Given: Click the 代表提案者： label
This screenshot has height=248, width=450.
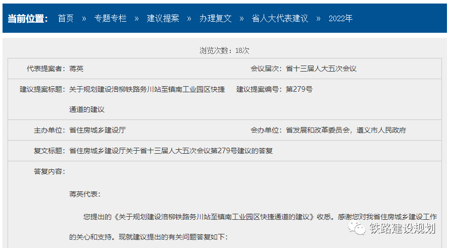Looking at the screenshot, I should point(46,69).
